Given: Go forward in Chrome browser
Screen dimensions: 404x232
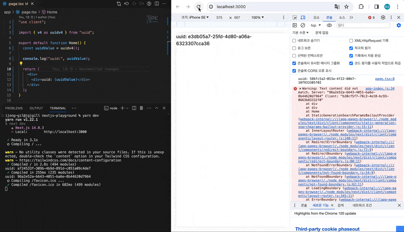Looking at the screenshot, I should [x=188, y=7].
